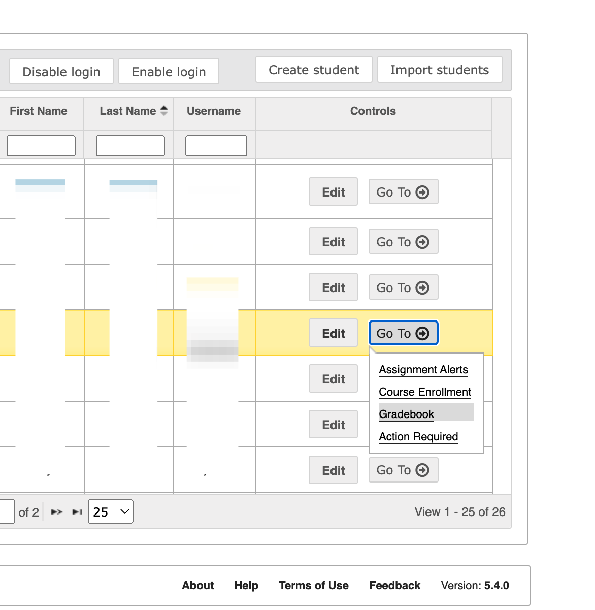This screenshot has height=610, width=595.
Task: Click the 'of 2' page count text
Action: [x=29, y=512]
